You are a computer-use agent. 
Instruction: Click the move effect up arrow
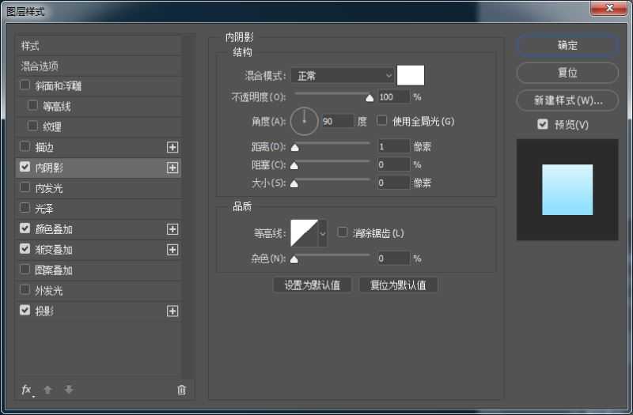[47, 390]
